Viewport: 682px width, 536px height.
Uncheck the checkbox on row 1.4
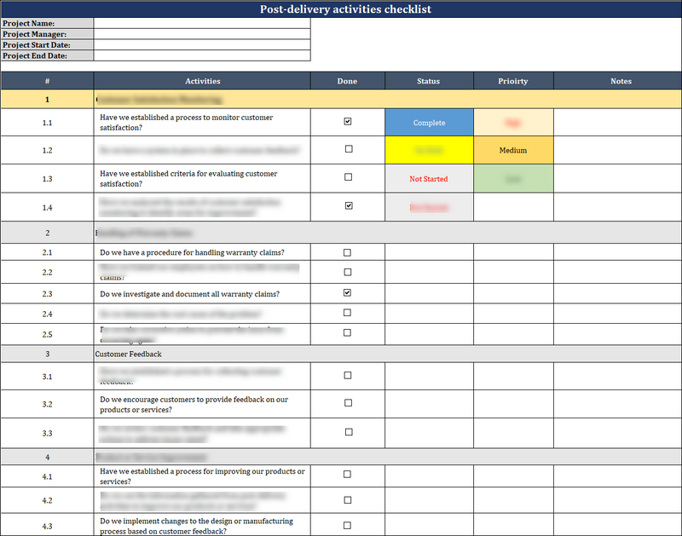click(x=347, y=206)
